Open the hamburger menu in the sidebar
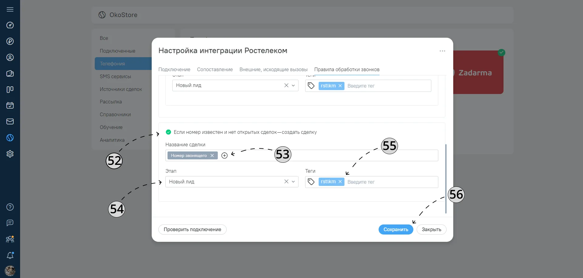 [10, 9]
